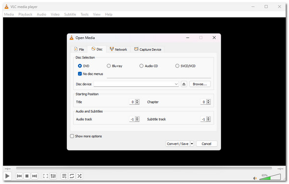Open the Help menu
This screenshot has height=184, width=289.
[x=108, y=14]
